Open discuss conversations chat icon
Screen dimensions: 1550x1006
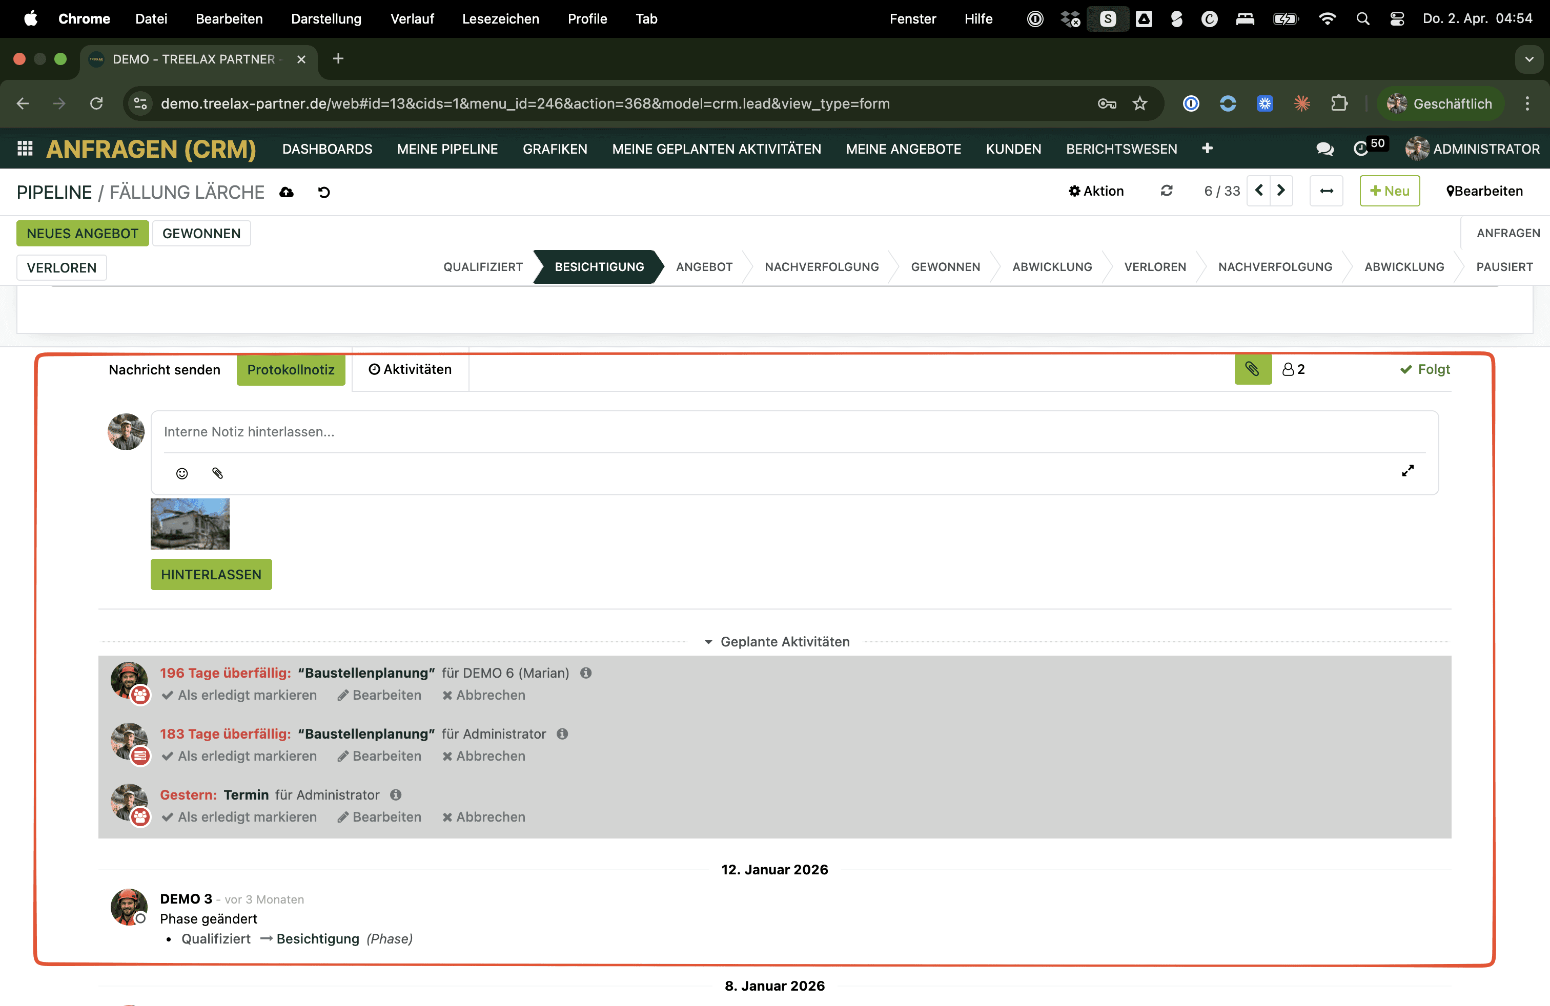(1324, 149)
